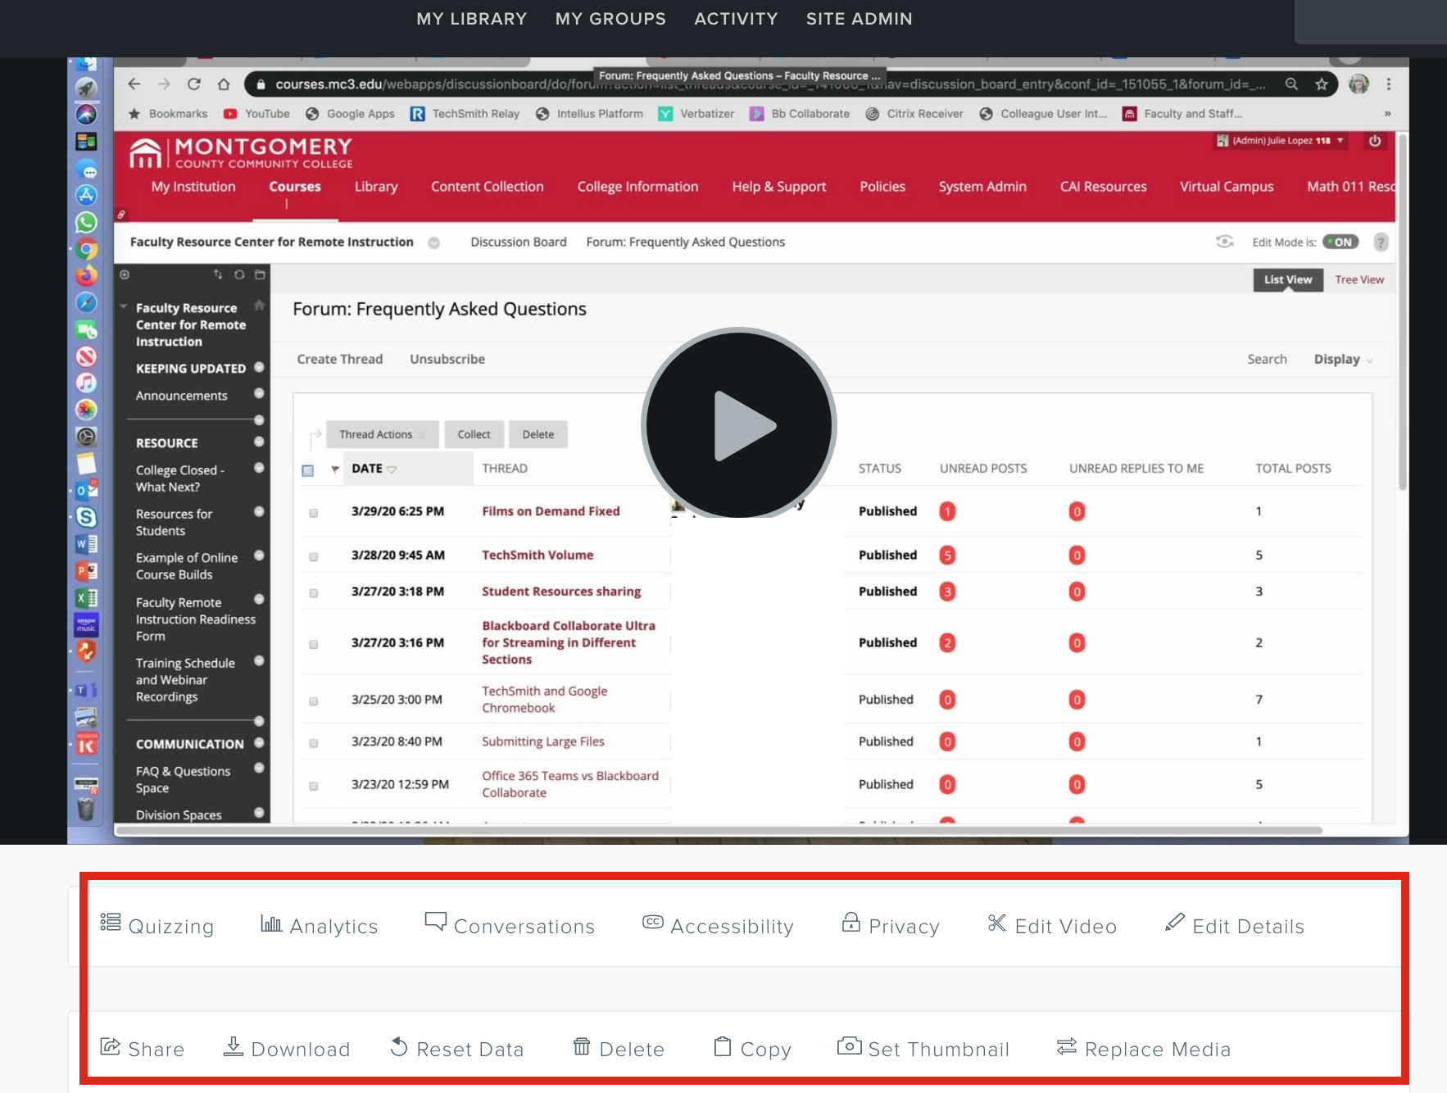Click browser home icon in video

point(224,84)
